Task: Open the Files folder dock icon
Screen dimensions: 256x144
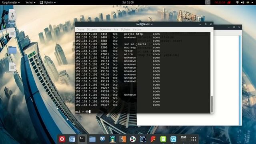Action: pyautogui.click(x=92, y=139)
